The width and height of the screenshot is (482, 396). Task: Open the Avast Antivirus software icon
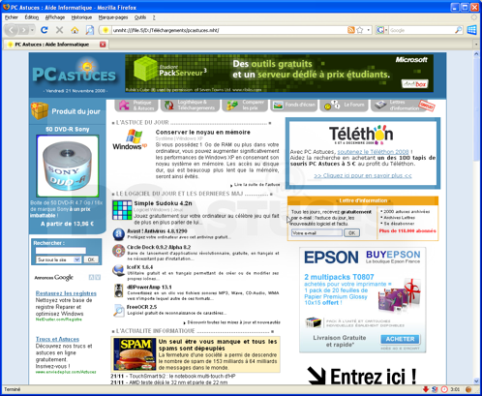click(118, 234)
